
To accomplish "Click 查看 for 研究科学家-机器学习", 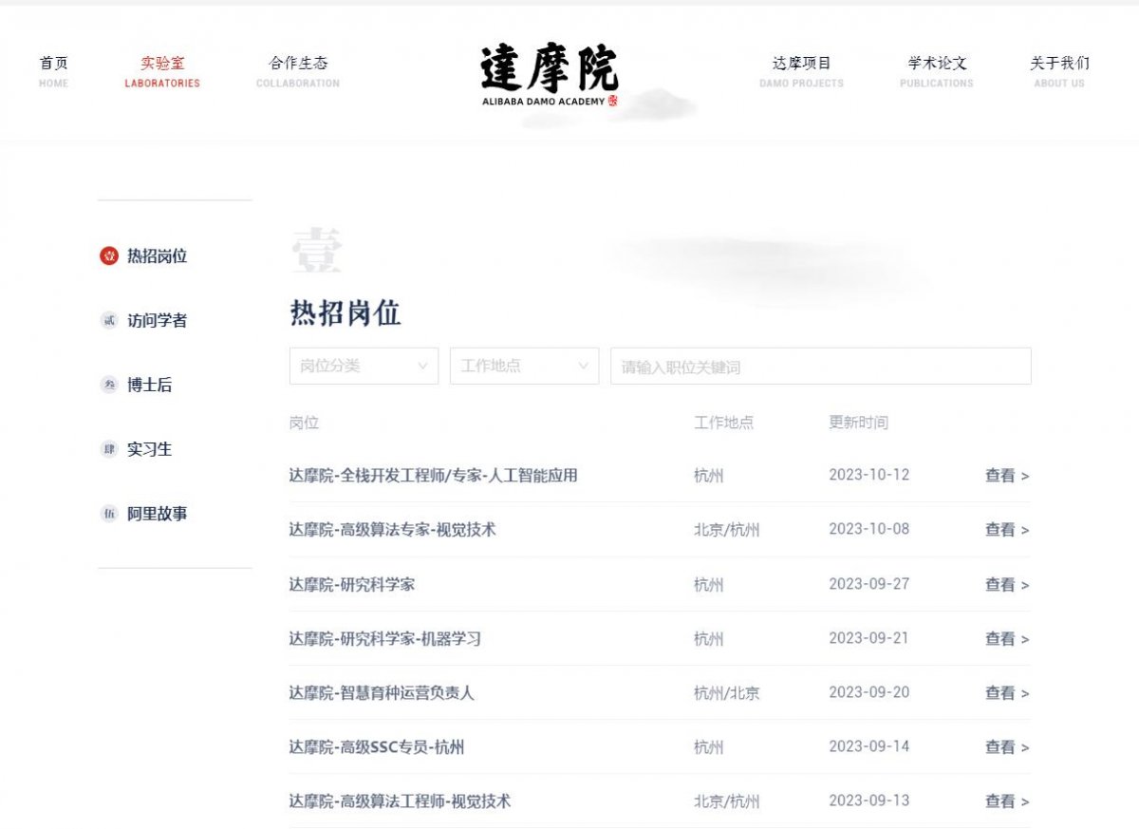I will [x=1007, y=639].
